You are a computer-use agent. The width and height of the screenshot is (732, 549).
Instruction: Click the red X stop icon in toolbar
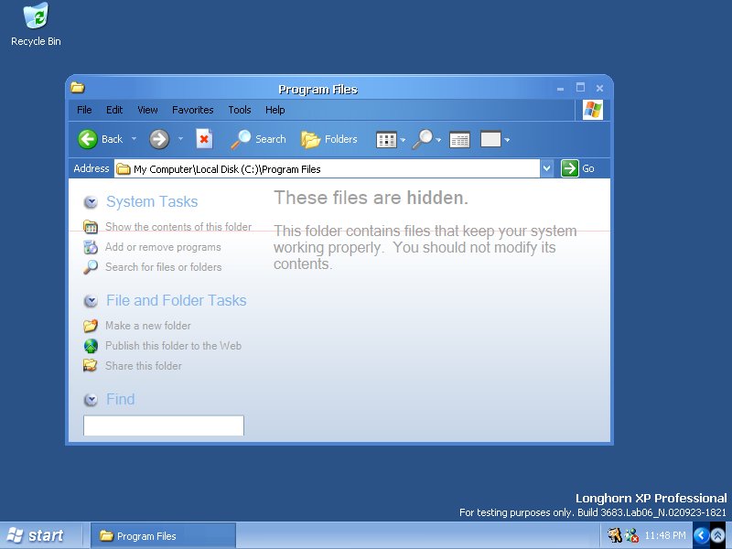pyautogui.click(x=204, y=139)
